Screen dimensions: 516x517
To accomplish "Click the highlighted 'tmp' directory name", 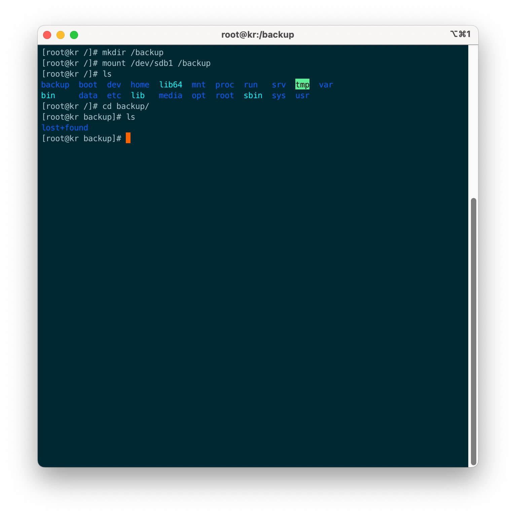I will pyautogui.click(x=302, y=84).
